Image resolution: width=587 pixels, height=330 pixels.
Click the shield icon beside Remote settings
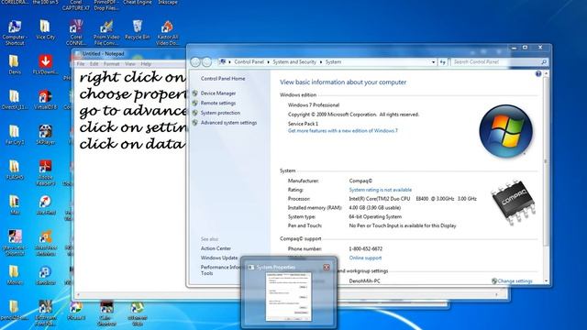click(195, 103)
